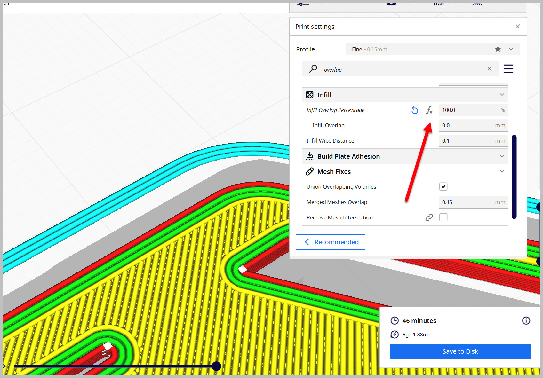Enable Remove Mesh Intersection

point(443,217)
